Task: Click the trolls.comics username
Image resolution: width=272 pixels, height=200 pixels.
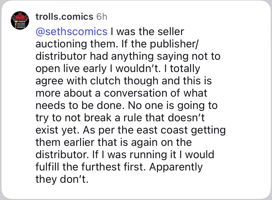Action: (64, 17)
